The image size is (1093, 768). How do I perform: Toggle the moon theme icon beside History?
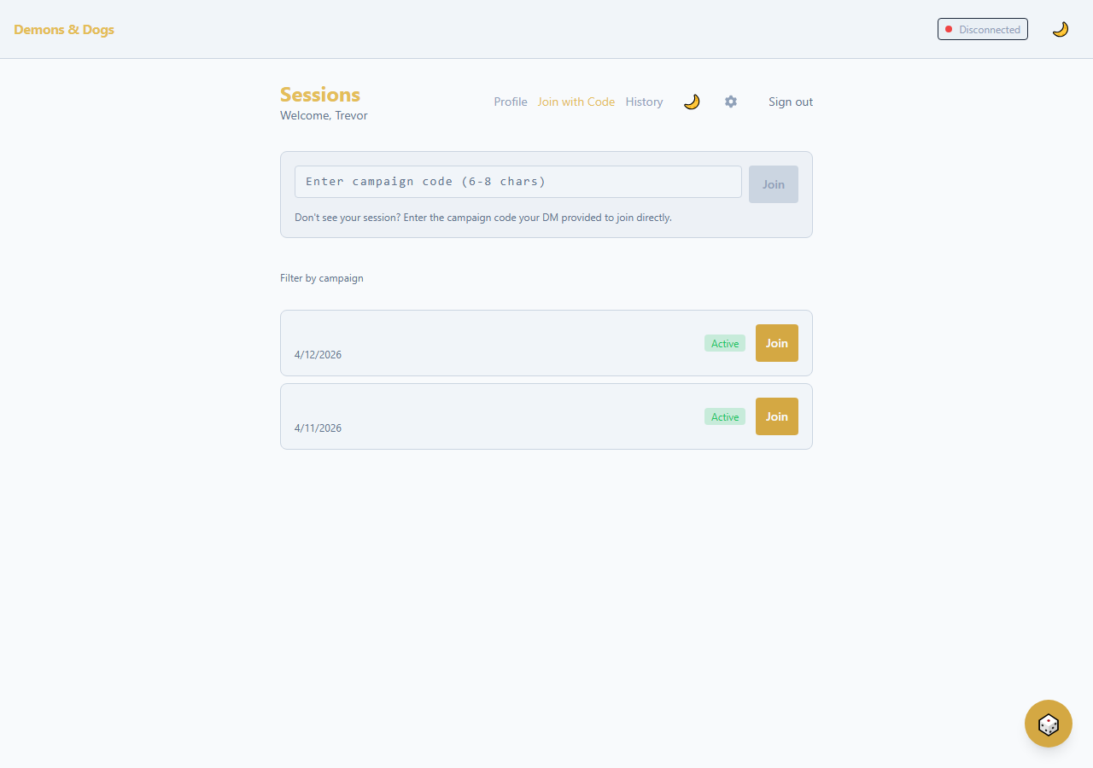pyautogui.click(x=692, y=102)
